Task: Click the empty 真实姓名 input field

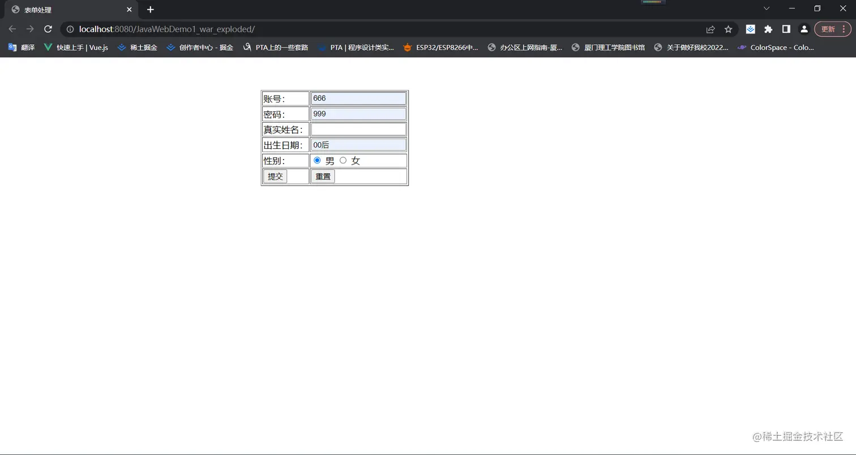Action: pos(358,130)
